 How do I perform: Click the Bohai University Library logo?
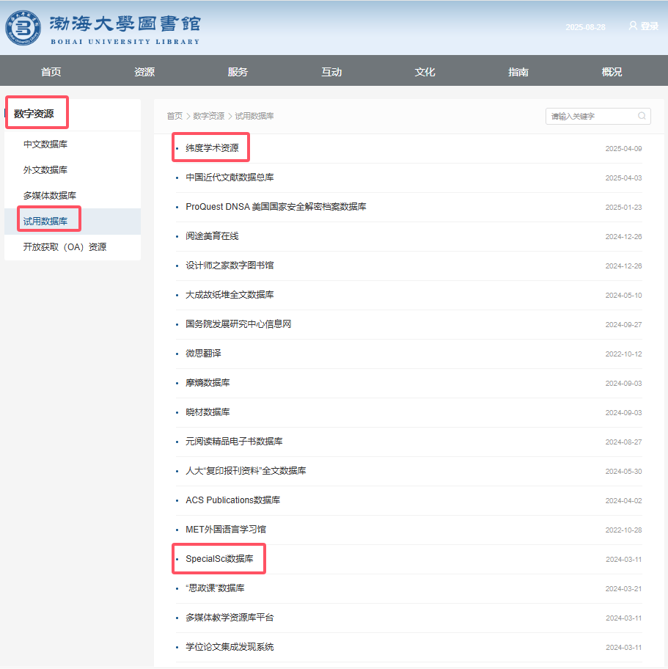click(x=103, y=28)
